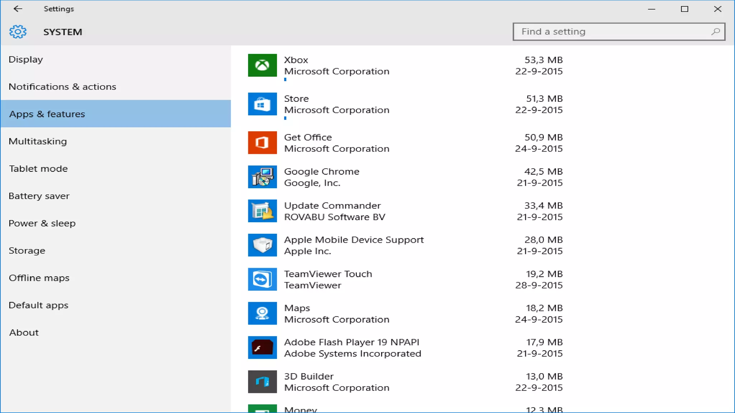
Task: Open the Storage settings page
Action: [x=116, y=250]
